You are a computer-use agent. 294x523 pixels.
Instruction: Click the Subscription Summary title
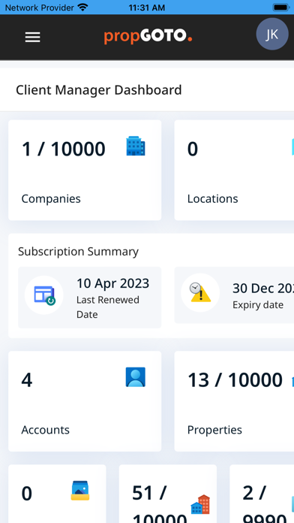78,252
